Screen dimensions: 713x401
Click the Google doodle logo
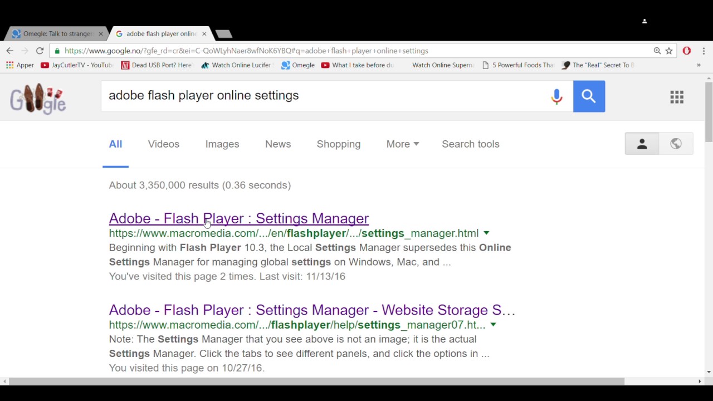38,99
